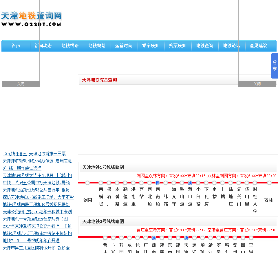
Task: Click the 二纬路 station marker circle
Action: [x=166, y=183]
